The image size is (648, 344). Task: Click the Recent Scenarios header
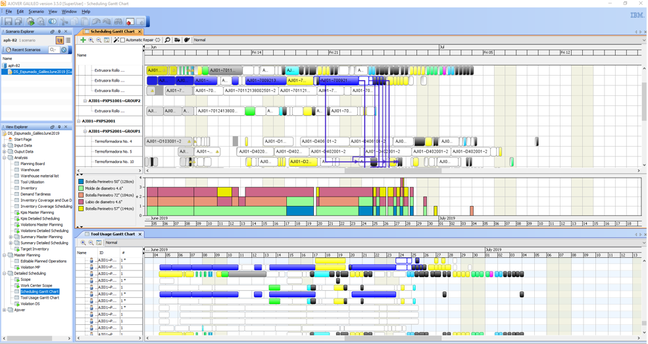26,49
